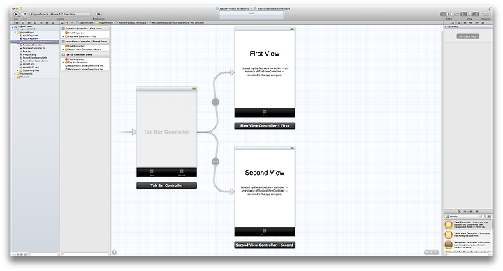Select AppDelegate.m in project navigator

30,38
